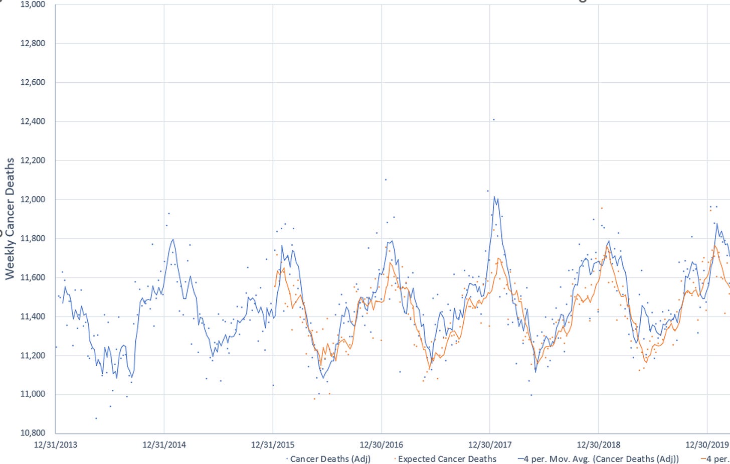The width and height of the screenshot is (730, 464).
Task: Select the Weekly Cancer Deaths axis title
Action: click(x=10, y=219)
